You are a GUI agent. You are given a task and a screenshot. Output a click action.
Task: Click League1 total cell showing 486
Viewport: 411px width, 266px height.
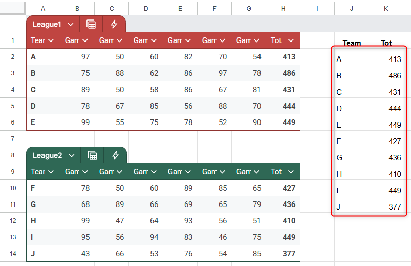(x=289, y=73)
